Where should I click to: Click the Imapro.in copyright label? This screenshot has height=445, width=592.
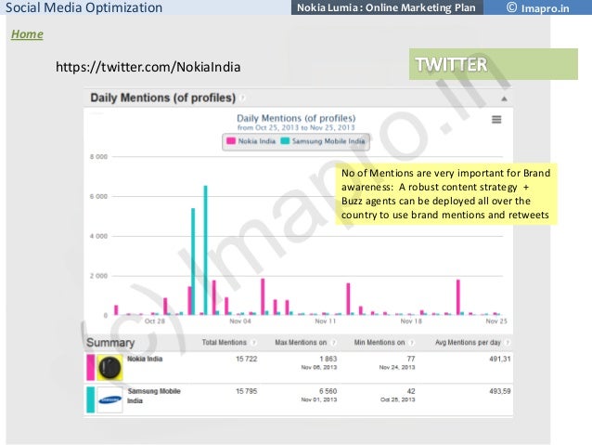[x=537, y=7]
